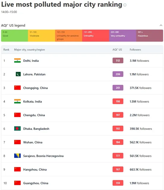Image resolution: width=164 pixels, height=190 pixels.
Task: Click the 1.1M followers text
Action: pyautogui.click(x=139, y=74)
